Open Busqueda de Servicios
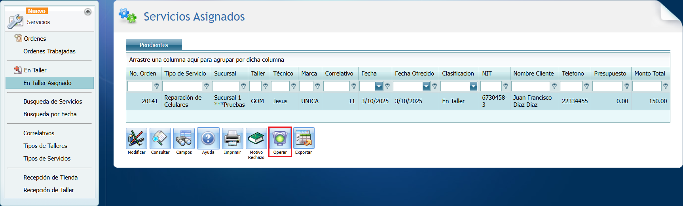Viewport: 683px width, 206px height. point(53,102)
